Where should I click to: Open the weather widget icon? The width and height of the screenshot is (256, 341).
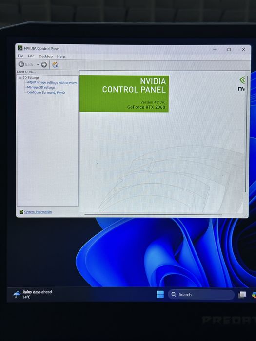[x=17, y=294]
